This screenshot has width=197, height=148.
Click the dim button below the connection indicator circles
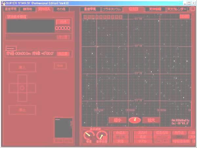[x=63, y=37]
